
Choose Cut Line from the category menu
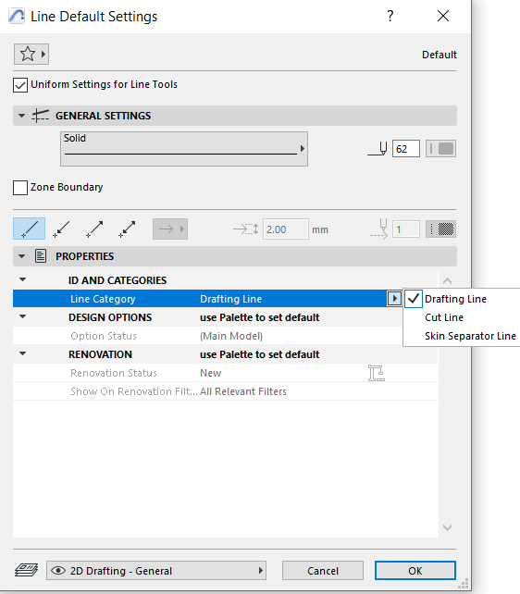[x=444, y=317]
